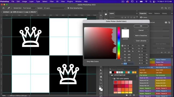
Task: Switch to the History tab
Action: pos(164,13)
